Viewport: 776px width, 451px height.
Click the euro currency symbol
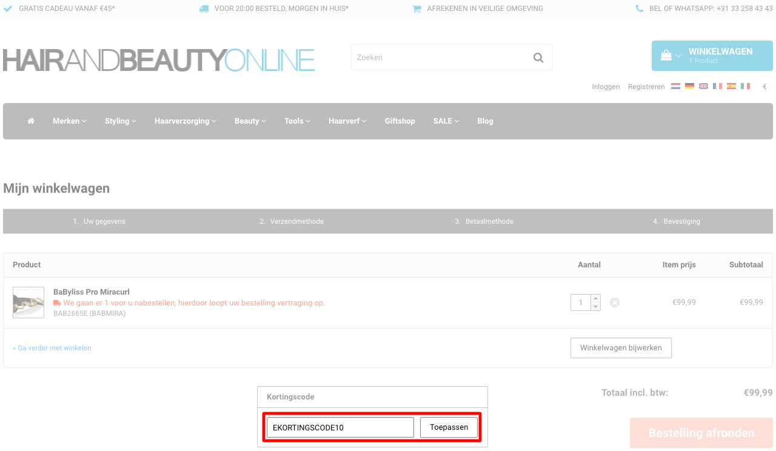[x=764, y=87]
